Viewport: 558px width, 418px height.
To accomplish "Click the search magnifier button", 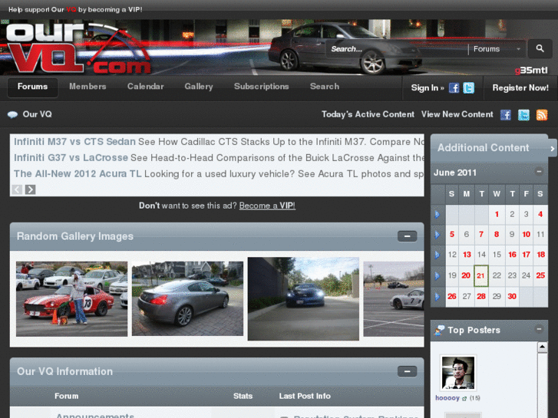I will (540, 49).
